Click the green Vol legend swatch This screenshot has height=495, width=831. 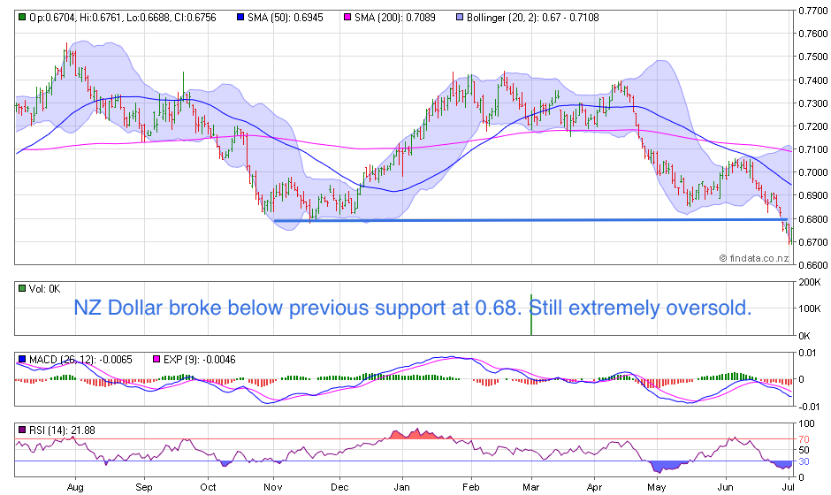click(22, 289)
